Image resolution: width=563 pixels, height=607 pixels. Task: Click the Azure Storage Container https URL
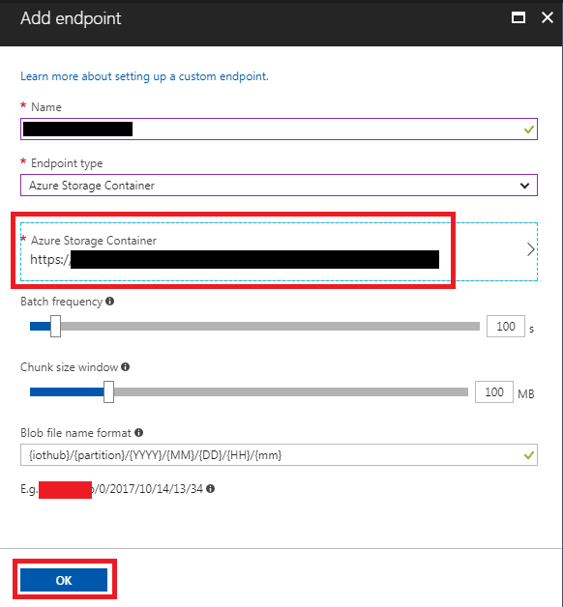click(x=235, y=259)
